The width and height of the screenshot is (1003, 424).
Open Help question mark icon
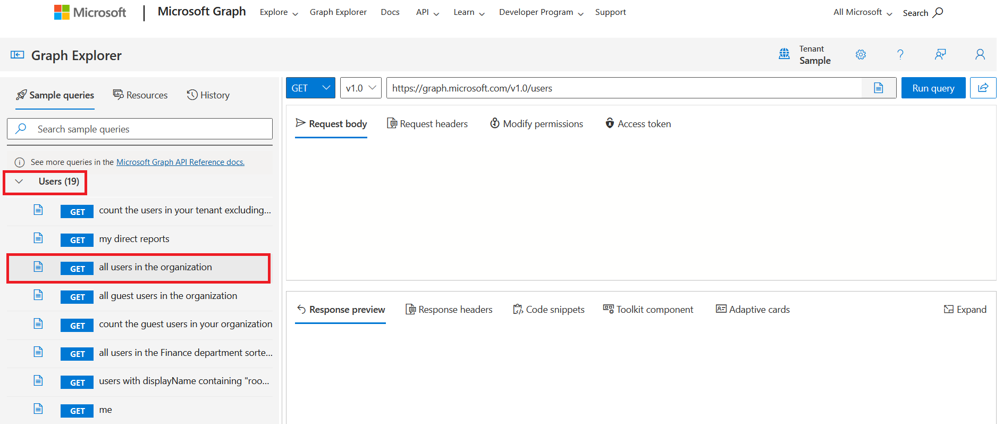click(x=900, y=54)
